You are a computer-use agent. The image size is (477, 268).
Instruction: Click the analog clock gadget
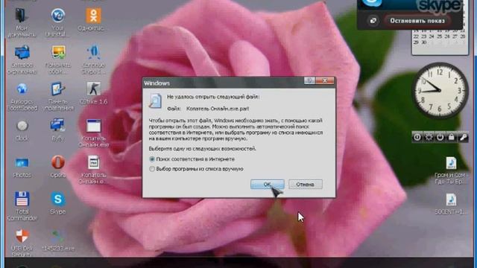440,90
